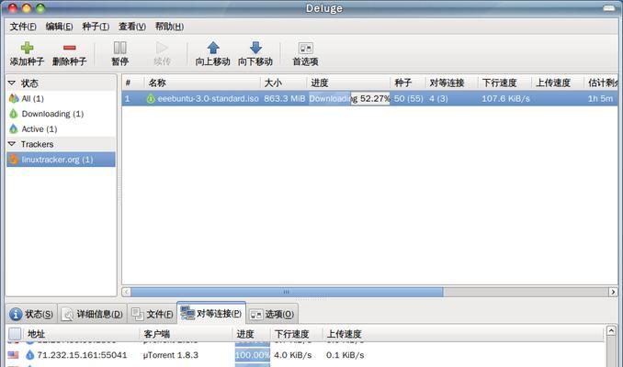The image size is (623, 367).
Task: Switch to the 详细信息(D) tab
Action: point(93,314)
